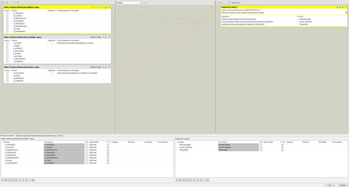
Task: Minimize the NATION input table panel
Action: pyautogui.click(x=106, y=67)
